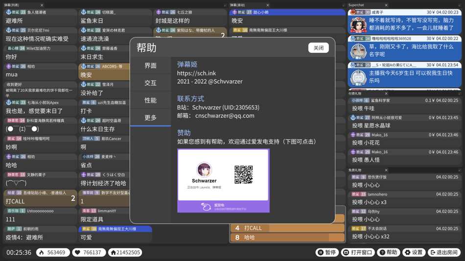This screenshot has width=465, height=261.
Task: Close the help dialog with 关闭
Action: [319, 48]
